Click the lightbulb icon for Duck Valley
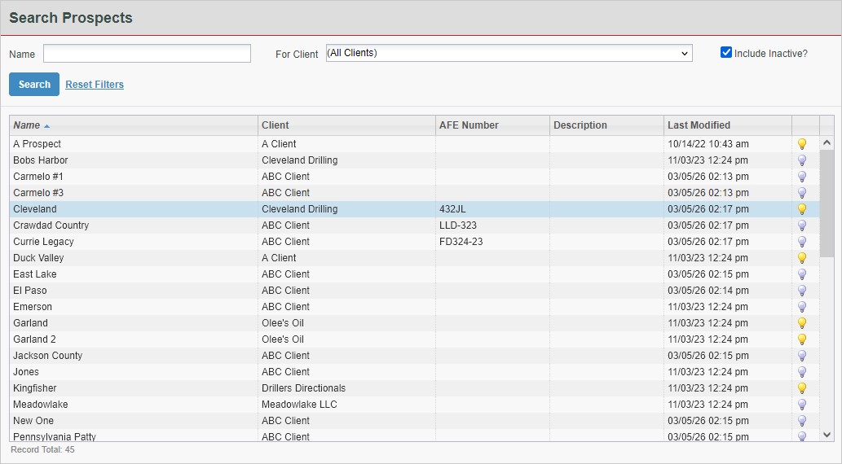 click(801, 258)
